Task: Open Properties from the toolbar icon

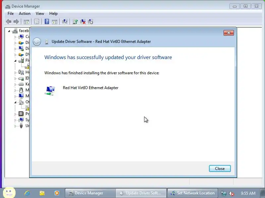Action: (36, 21)
